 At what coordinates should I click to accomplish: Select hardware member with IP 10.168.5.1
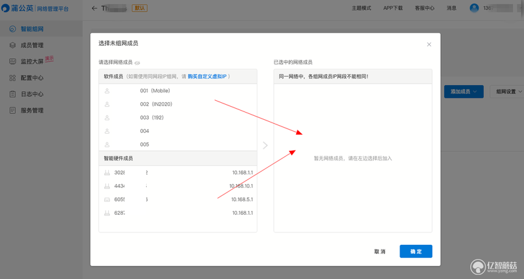coord(178,200)
